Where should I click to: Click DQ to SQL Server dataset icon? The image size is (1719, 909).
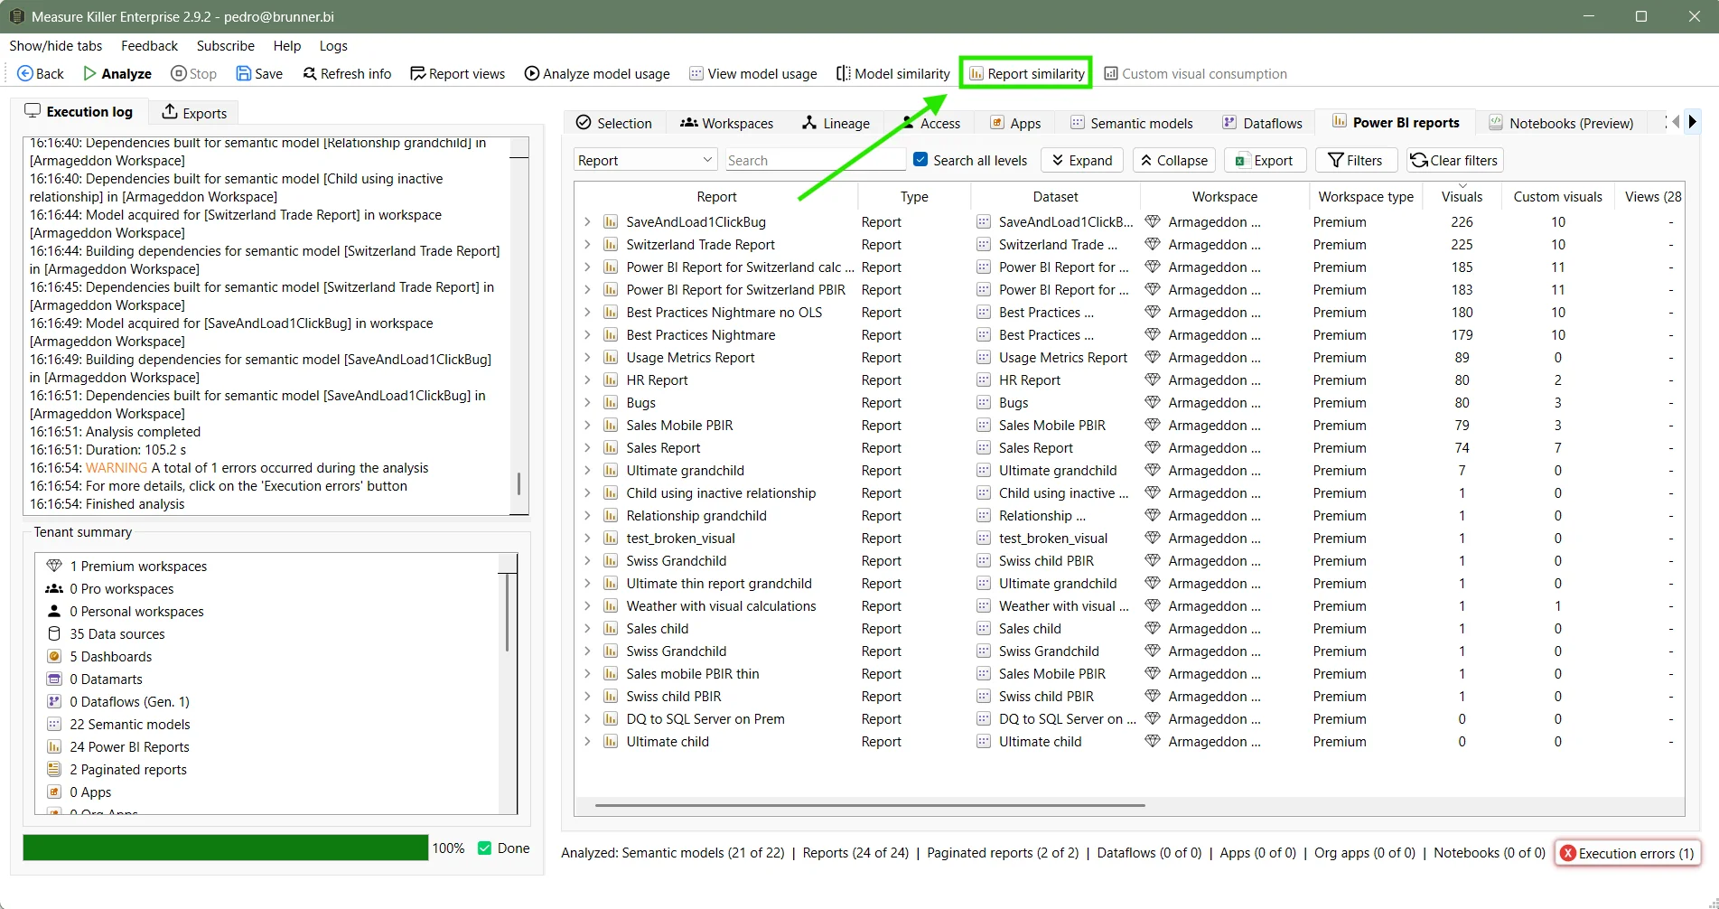[984, 719]
